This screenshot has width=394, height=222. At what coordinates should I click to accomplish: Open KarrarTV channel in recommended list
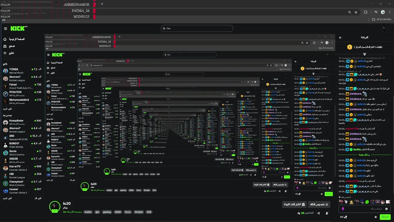22,168
